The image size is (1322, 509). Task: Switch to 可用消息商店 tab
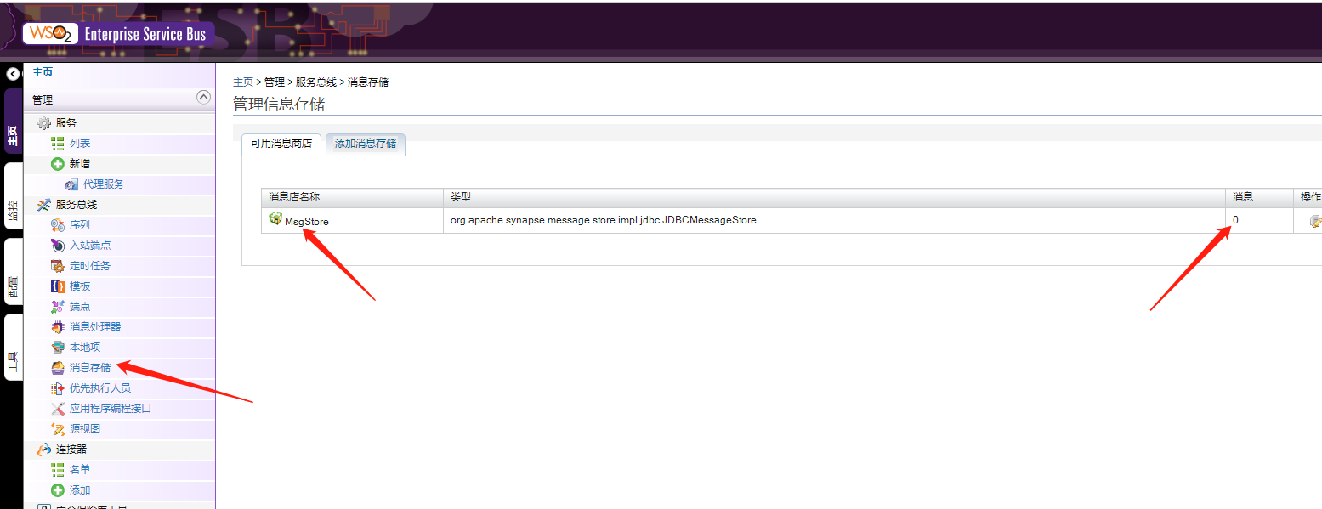[x=281, y=144]
